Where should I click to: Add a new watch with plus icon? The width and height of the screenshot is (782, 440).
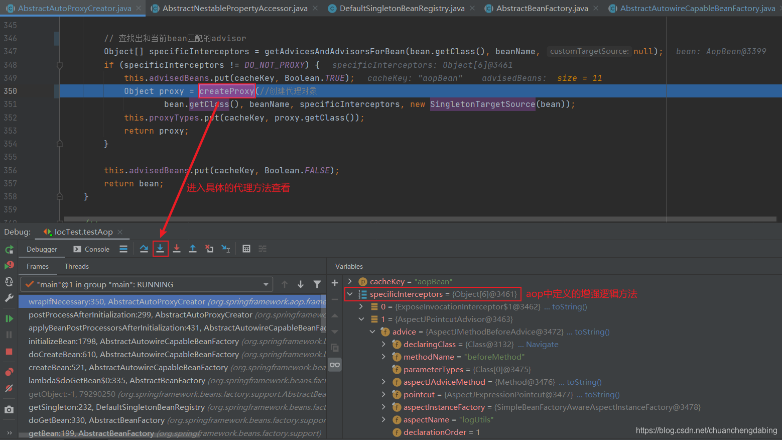pos(335,283)
